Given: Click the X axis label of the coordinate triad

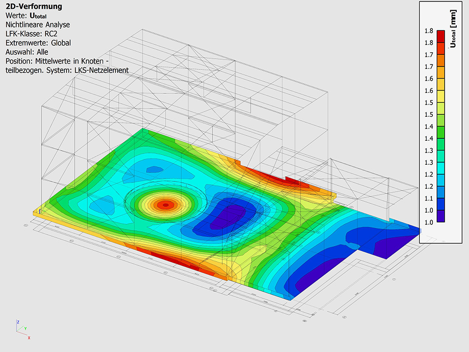Looking at the screenshot, I should click(29, 338).
